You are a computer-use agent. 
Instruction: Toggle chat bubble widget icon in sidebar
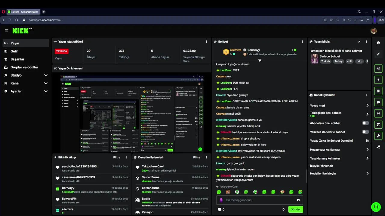point(378,102)
